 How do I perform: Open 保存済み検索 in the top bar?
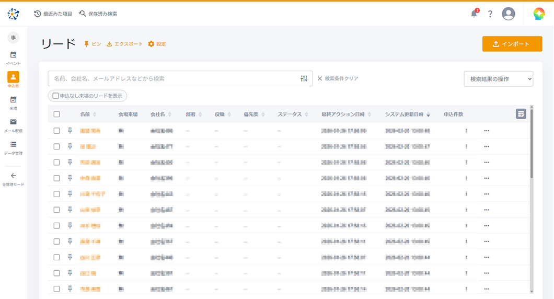[x=98, y=14]
